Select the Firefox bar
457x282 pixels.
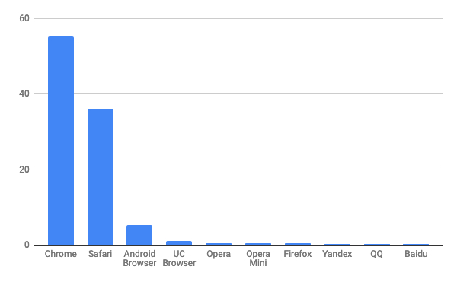298,244
